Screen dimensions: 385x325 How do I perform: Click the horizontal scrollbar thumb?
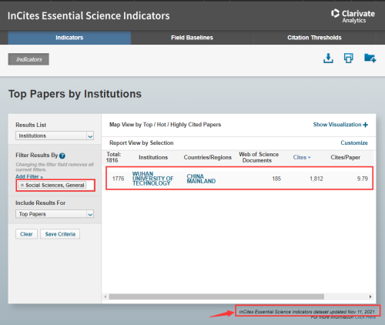pyautogui.click(x=216, y=297)
